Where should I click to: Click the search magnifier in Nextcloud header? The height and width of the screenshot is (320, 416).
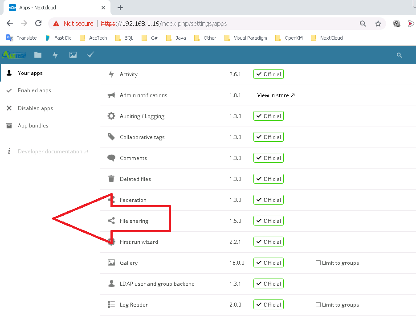point(399,55)
